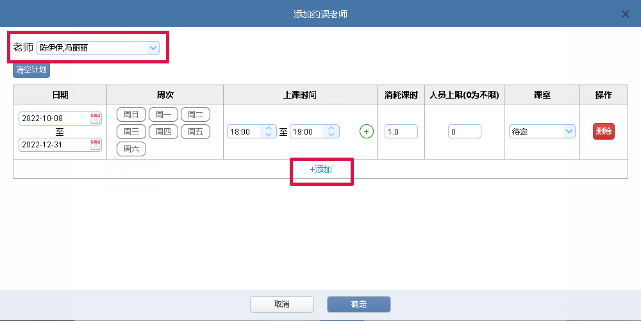Decrease end time 19:00 with down arrow
Image resolution: width=641 pixels, height=321 pixels.
click(331, 135)
